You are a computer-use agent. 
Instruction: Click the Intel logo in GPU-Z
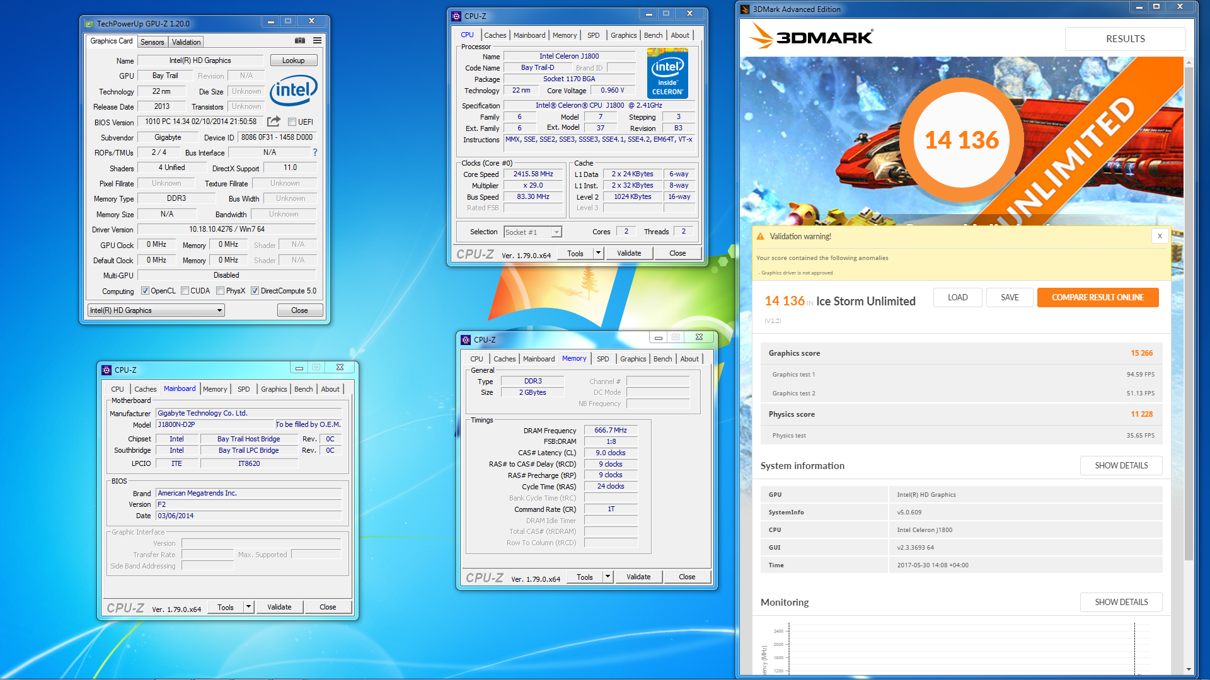(x=293, y=91)
